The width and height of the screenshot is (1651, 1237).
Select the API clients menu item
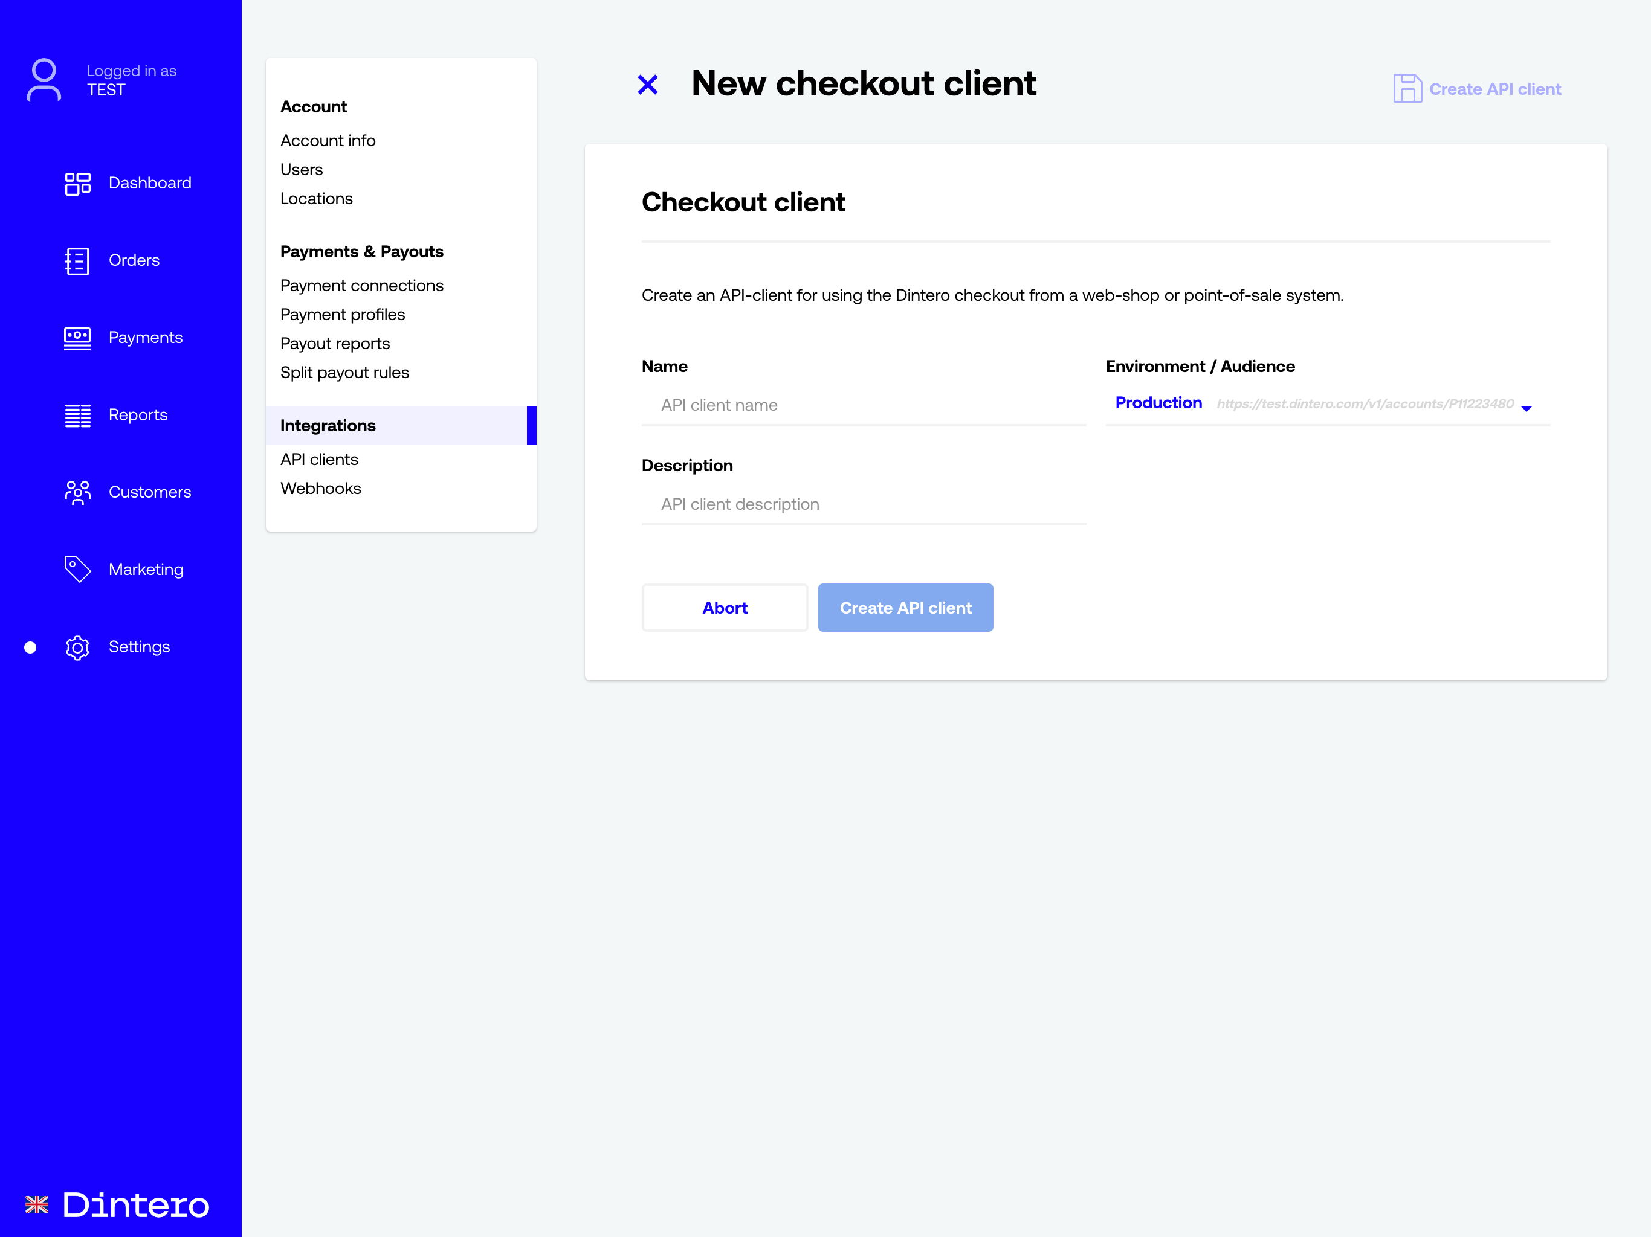(x=318, y=458)
